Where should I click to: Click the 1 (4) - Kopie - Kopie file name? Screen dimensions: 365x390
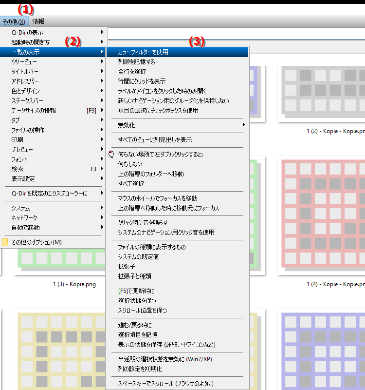(x=336, y=284)
